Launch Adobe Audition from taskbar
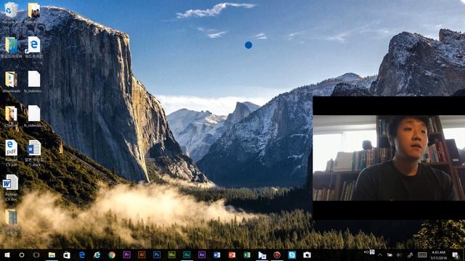The width and height of the screenshot is (465, 261). pyautogui.click(x=187, y=254)
